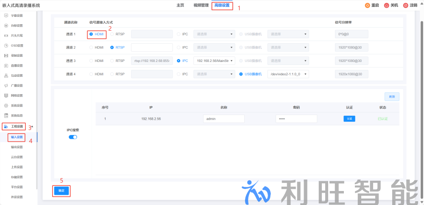The image size is (424, 205).
Task: Select HDMI for 通道 4
Action: tap(91, 74)
